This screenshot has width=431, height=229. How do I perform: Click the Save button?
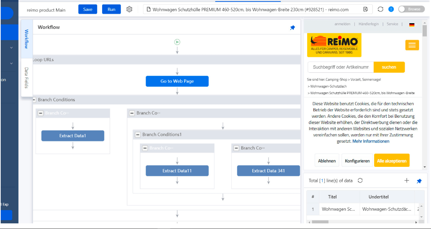pos(88,9)
